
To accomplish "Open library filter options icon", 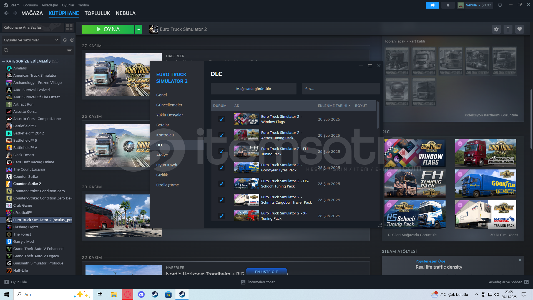I will coord(69,51).
